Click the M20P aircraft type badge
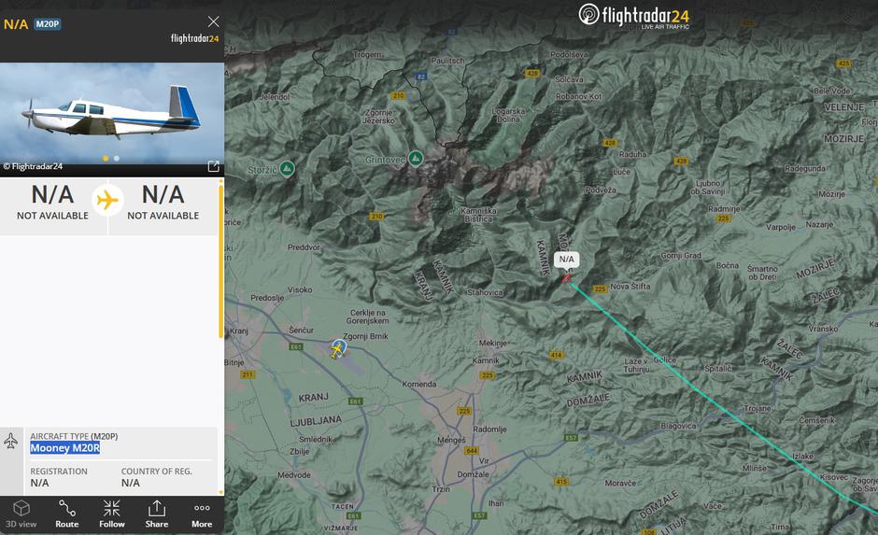 [48, 24]
